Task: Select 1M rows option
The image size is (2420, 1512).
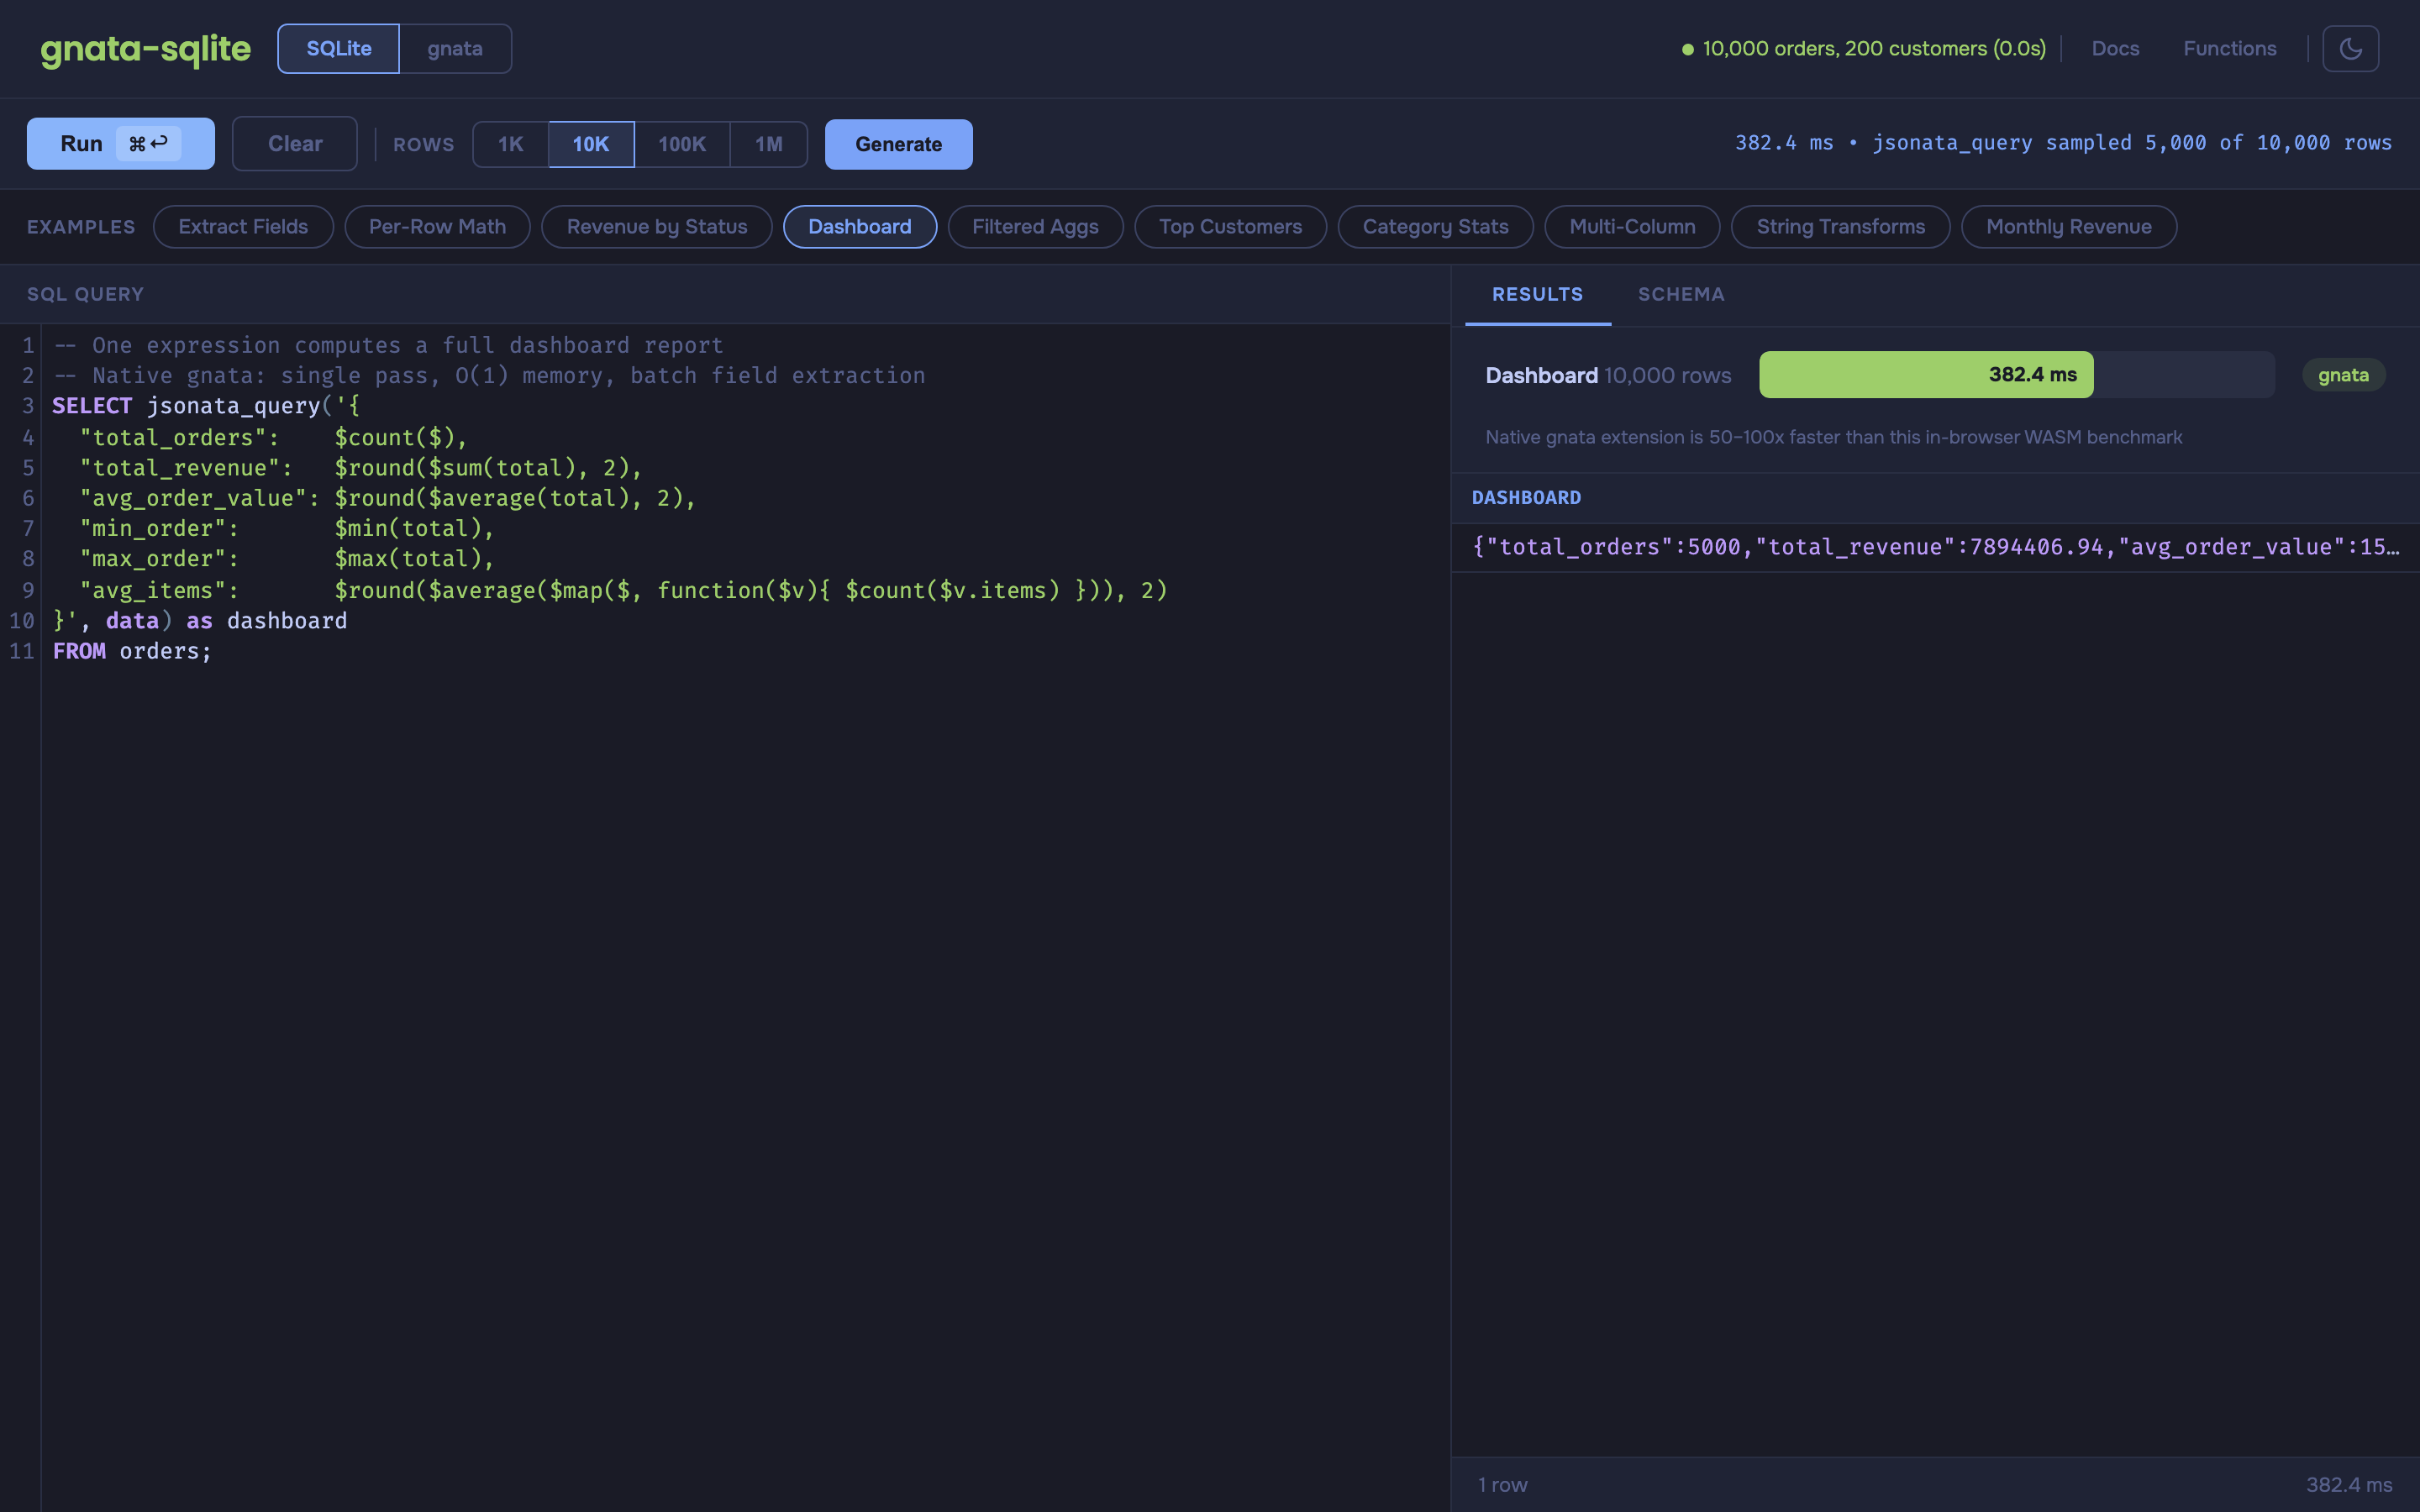Action: point(768,144)
